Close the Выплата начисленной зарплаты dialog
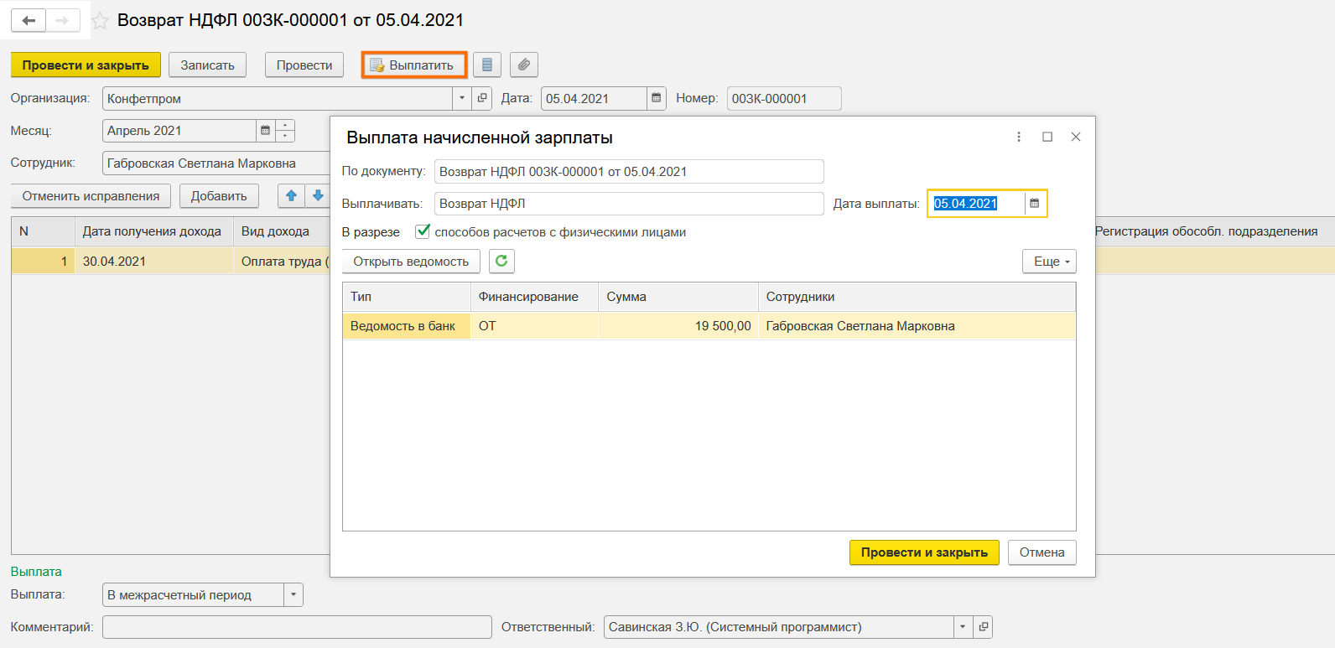1335x648 pixels. point(1076,137)
